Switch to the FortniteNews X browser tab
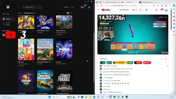 [148, 2]
